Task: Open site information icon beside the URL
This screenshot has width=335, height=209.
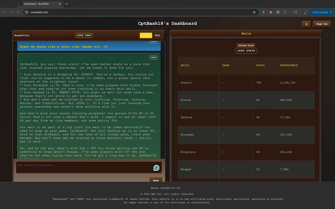Action: (x=26, y=12)
